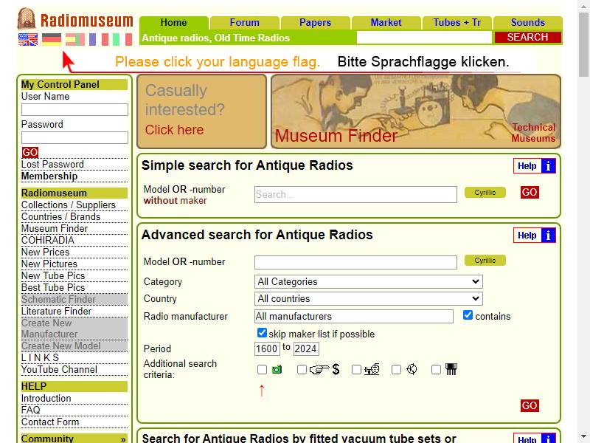Click the Simple search Search... field

click(x=355, y=194)
